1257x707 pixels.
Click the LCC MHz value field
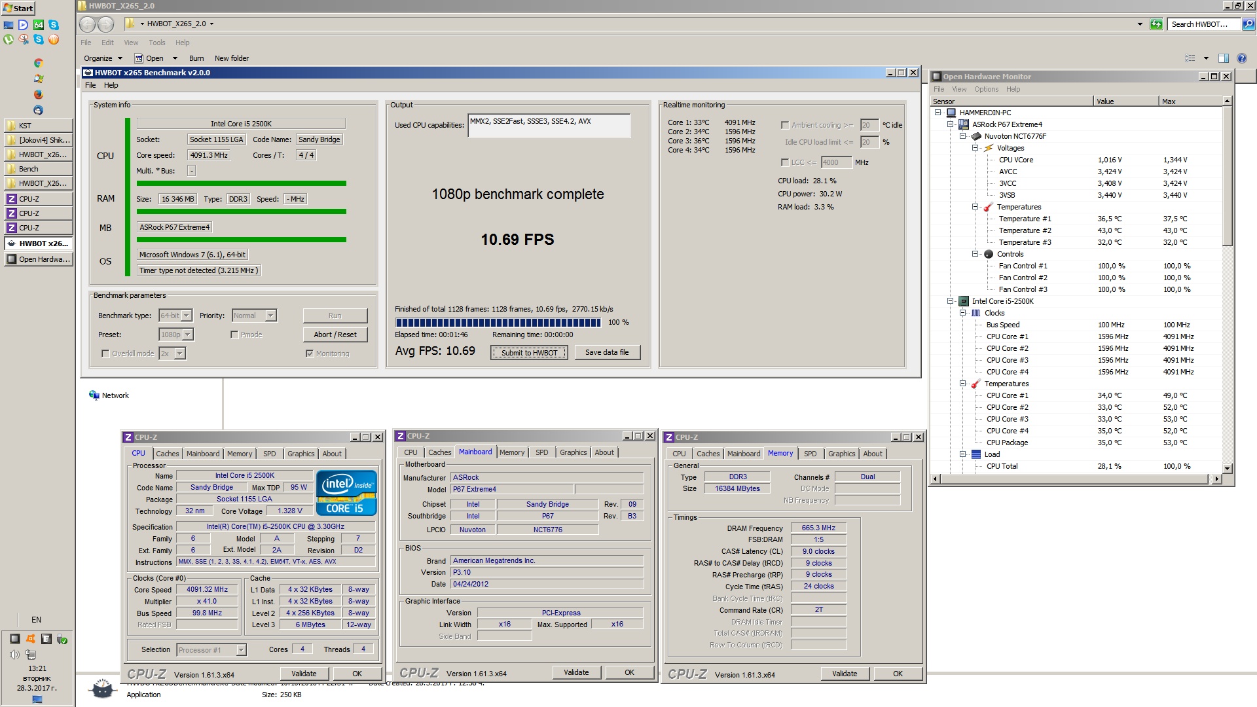836,162
